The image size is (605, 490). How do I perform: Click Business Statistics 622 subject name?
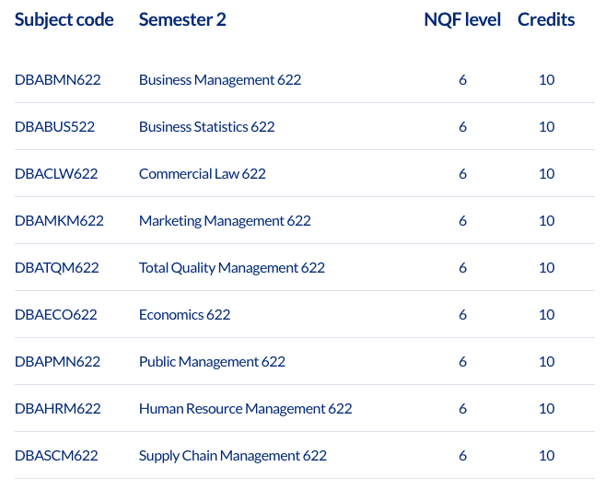pyautogui.click(x=207, y=126)
